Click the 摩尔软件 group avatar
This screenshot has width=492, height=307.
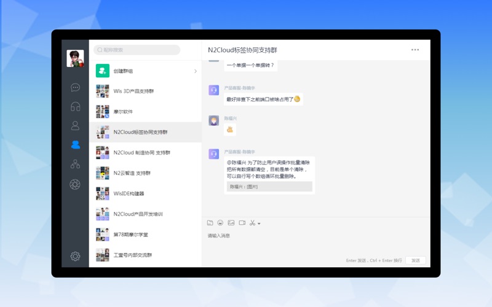point(103,112)
